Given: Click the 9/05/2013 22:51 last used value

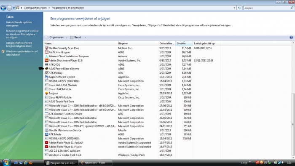Looking at the screenshot, I should point(203,48).
